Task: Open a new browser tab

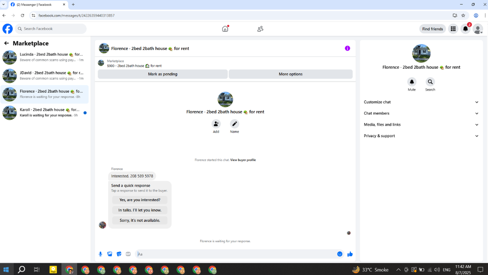Action: coord(73,5)
